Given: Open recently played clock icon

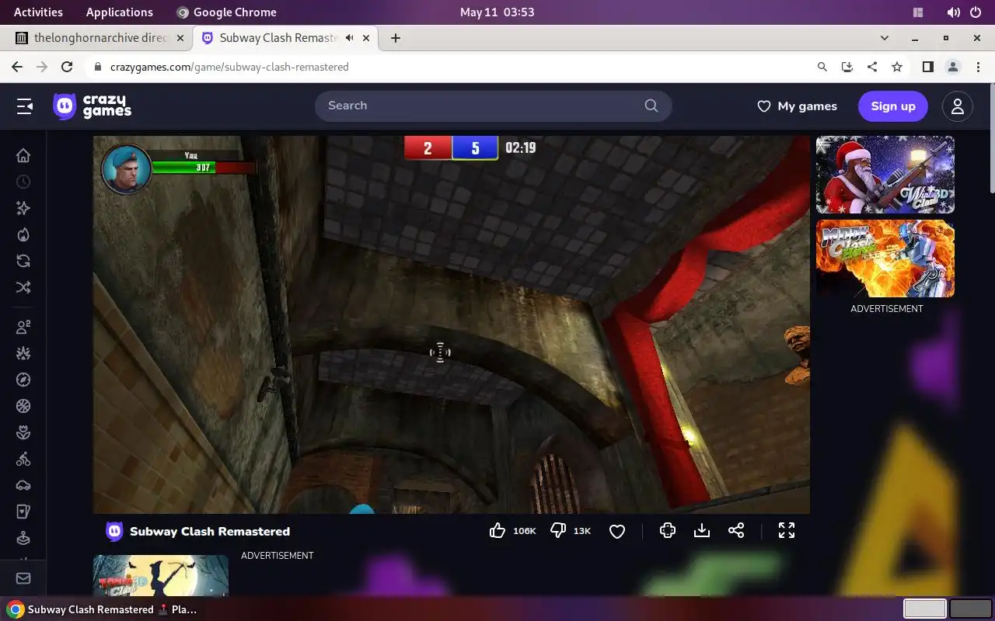Looking at the screenshot, I should coord(23,182).
